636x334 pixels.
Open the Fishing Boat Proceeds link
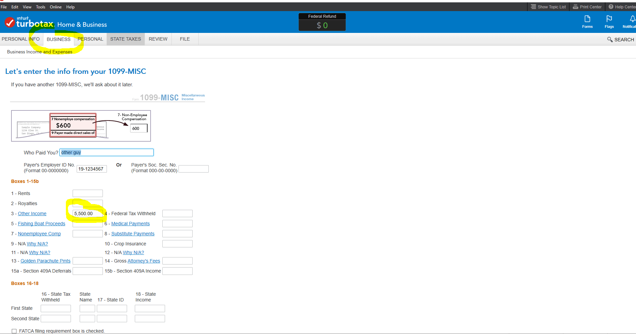pos(42,224)
